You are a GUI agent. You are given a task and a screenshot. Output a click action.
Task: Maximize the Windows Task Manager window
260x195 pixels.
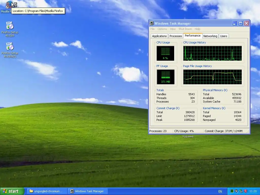click(240, 23)
